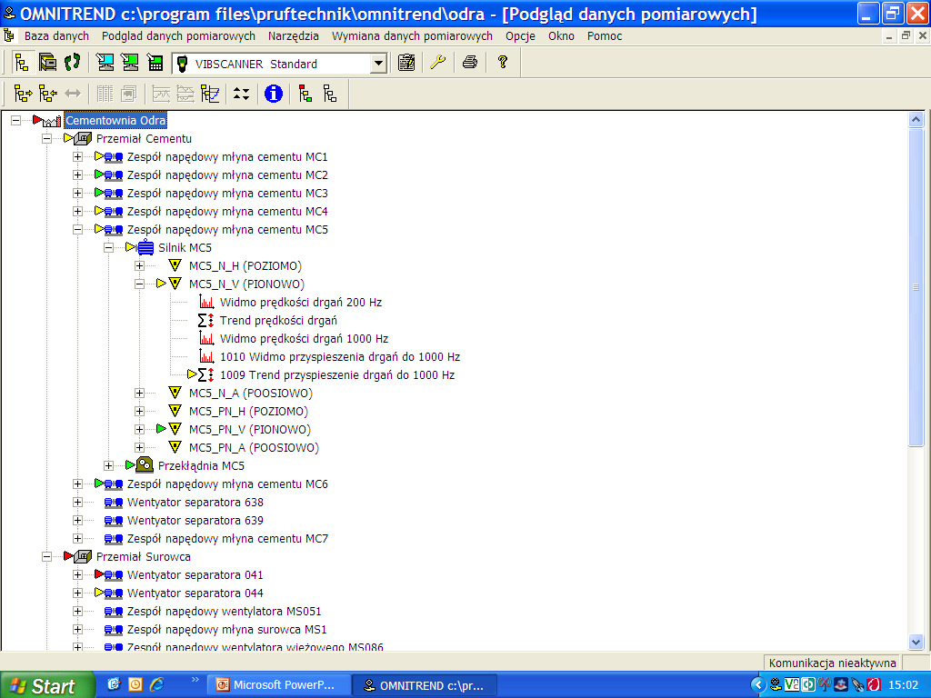Click the collapse tree branches icon
The image size is (931, 698).
[x=48, y=94]
